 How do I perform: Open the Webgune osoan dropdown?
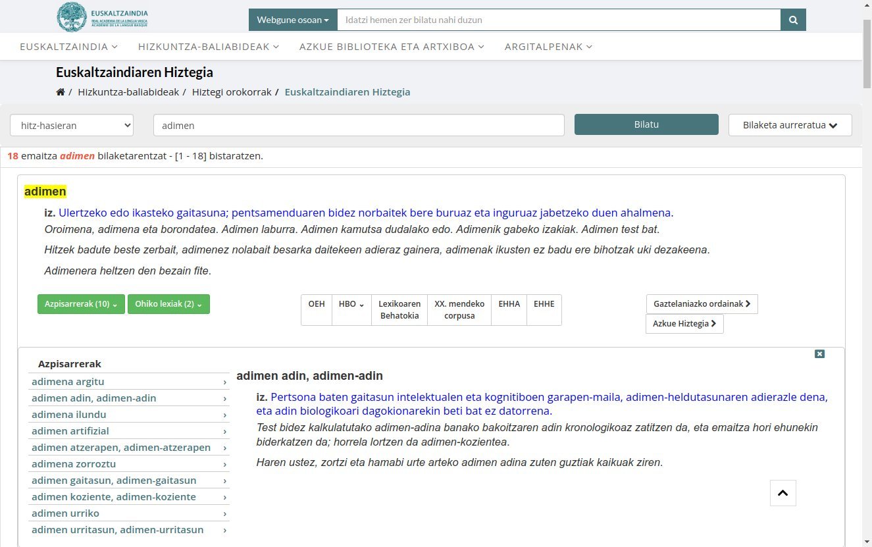pos(293,20)
